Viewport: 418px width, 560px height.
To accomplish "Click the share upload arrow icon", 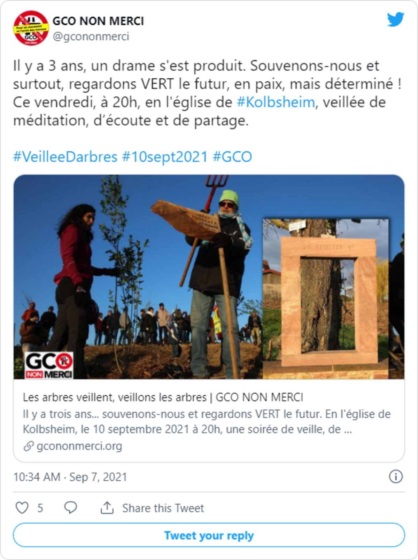I will pyautogui.click(x=107, y=508).
